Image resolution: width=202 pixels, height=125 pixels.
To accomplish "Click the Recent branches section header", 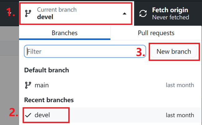I will [49, 100].
